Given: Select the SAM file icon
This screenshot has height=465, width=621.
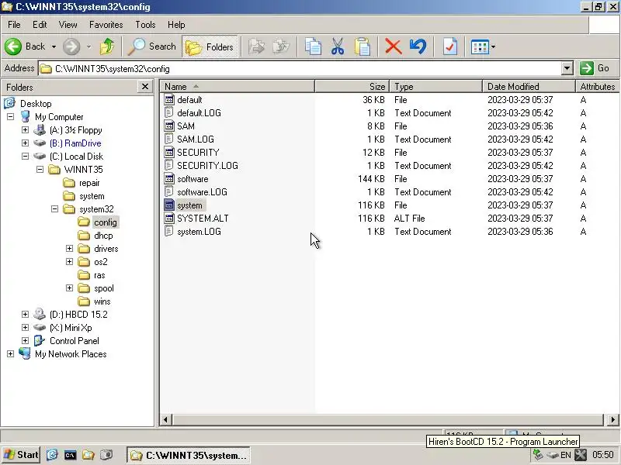Looking at the screenshot, I should tap(169, 126).
